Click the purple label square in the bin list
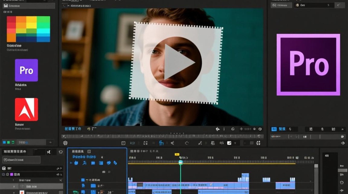The image size is (348, 194). [12, 174]
